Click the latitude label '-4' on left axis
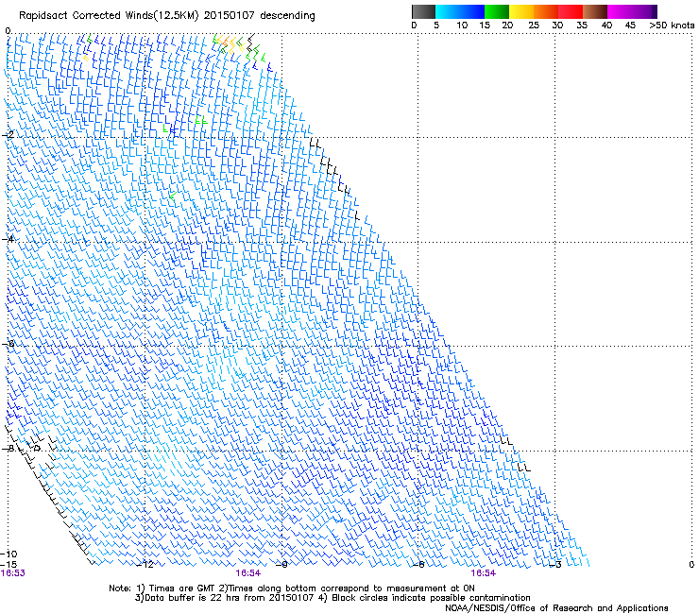The width and height of the screenshot is (699, 614). pos(8,239)
